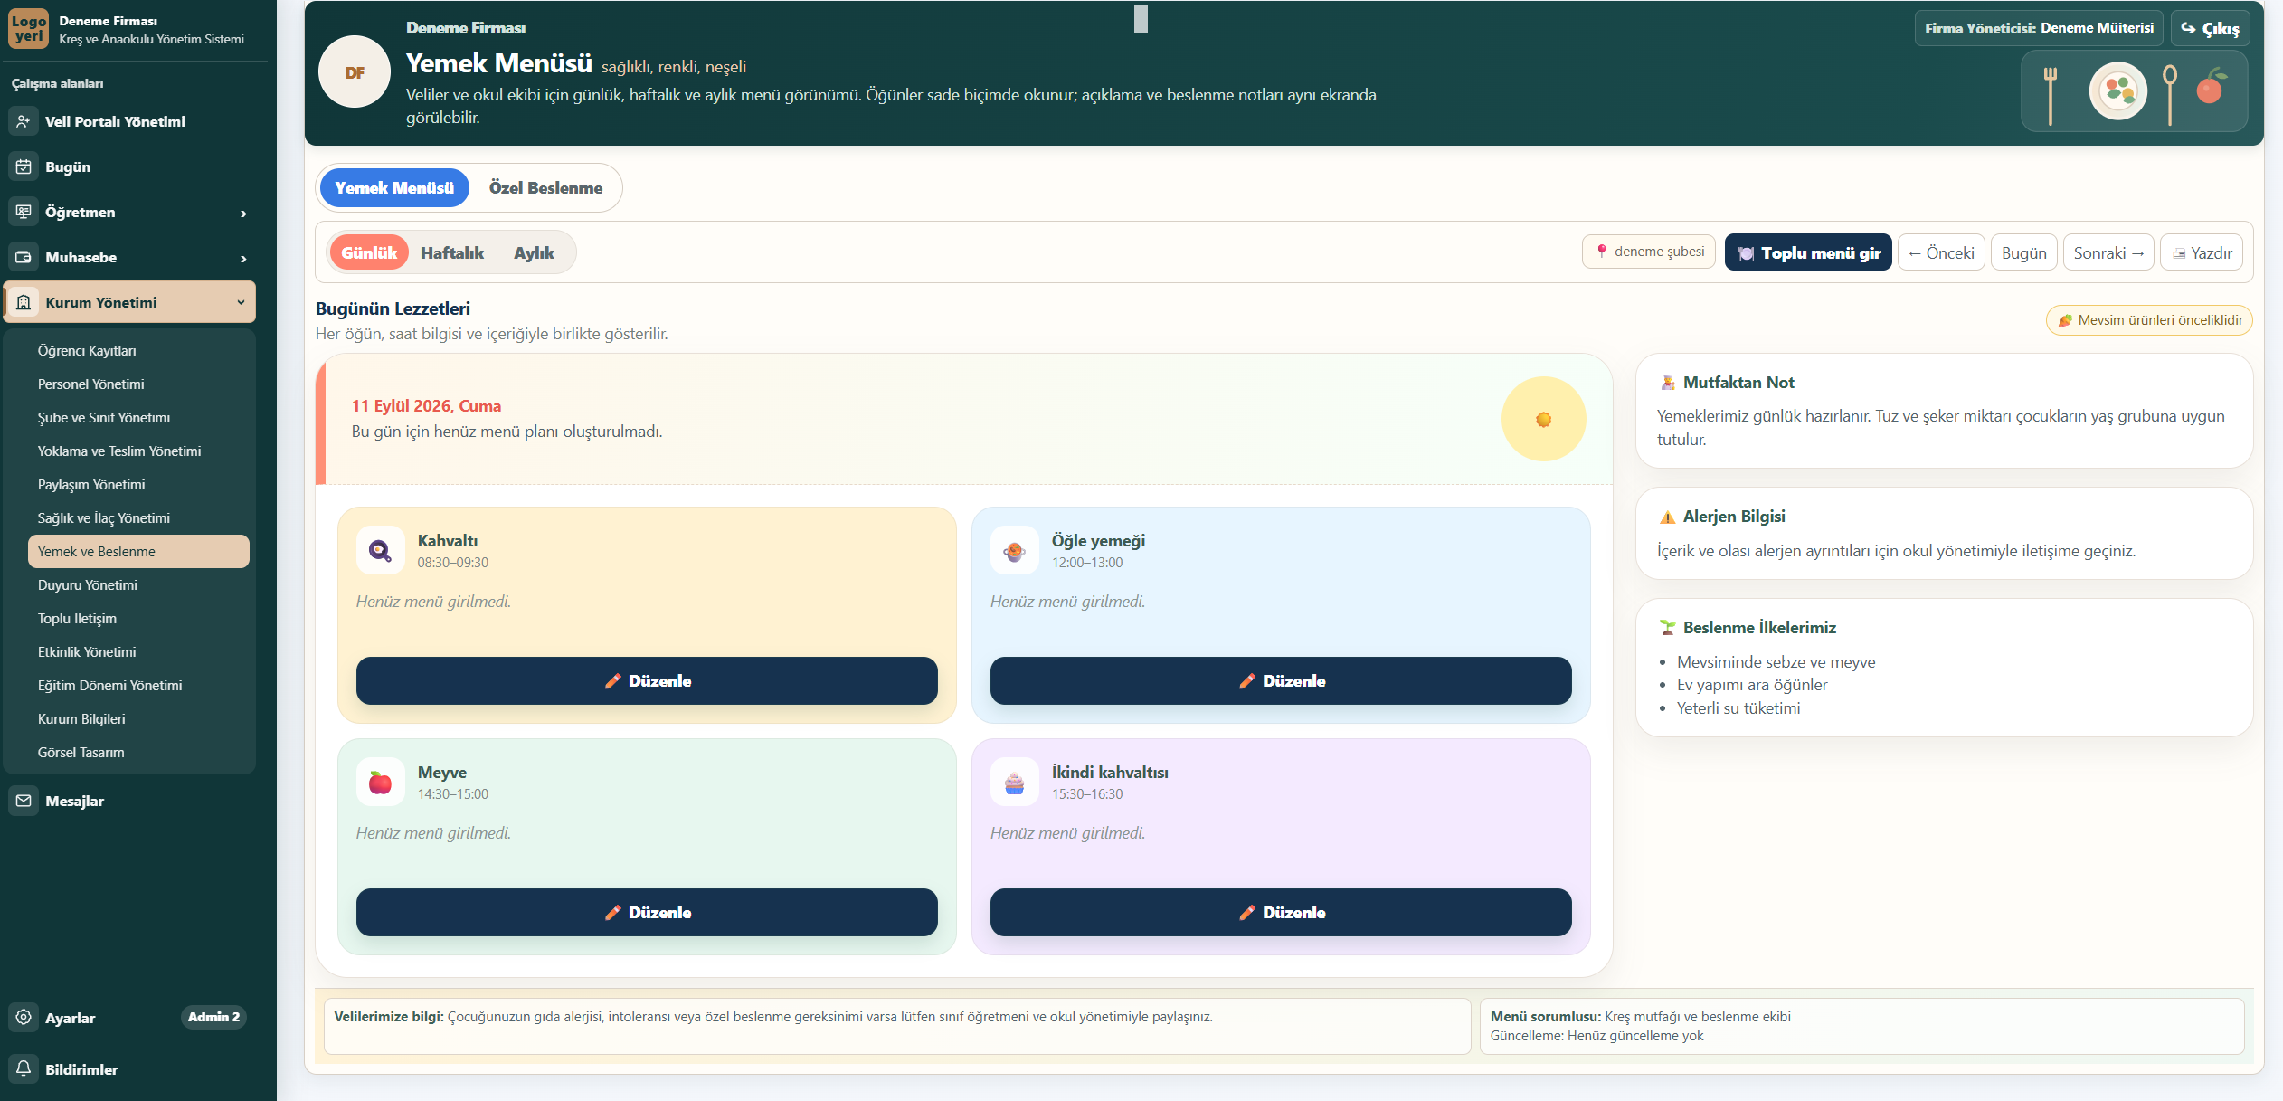Click the İkindi kahvaltısı cupcake icon
2283x1101 pixels.
1014,782
